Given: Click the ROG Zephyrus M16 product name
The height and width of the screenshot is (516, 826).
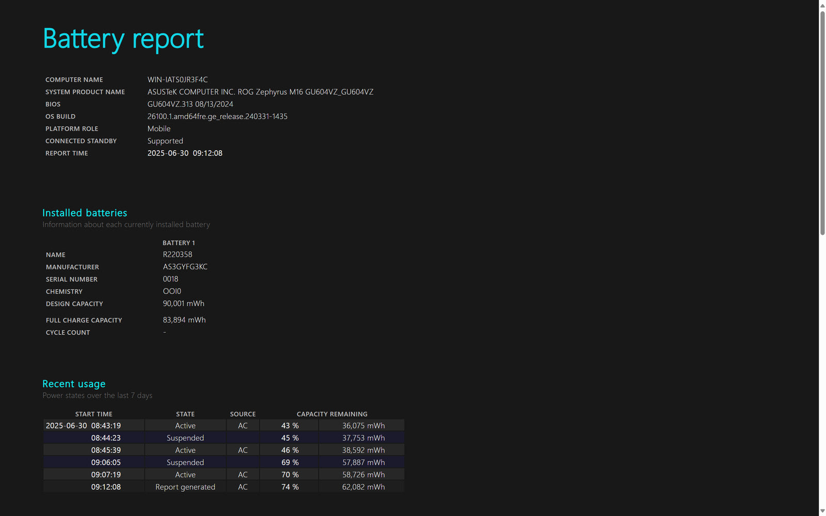Looking at the screenshot, I should tap(260, 92).
